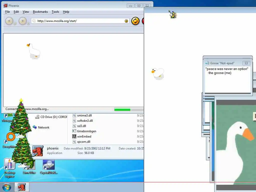The height and width of the screenshot is (192, 256).
Task: Open the Bookmarks menu in Phoenix
Action: click(x=40, y=12)
